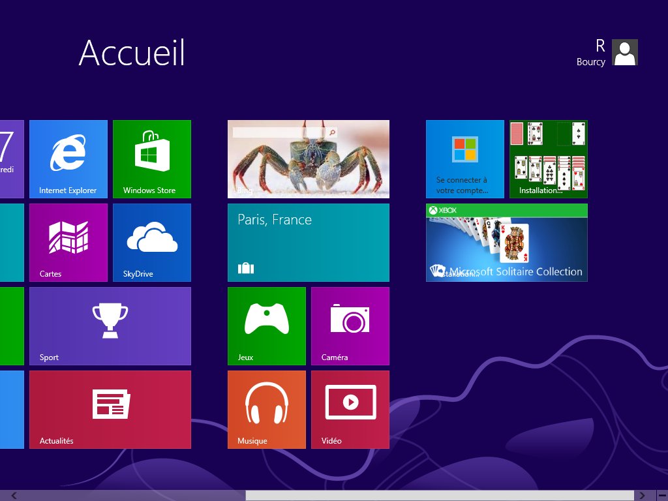Open the SkyDrive cloud tile

151,243
